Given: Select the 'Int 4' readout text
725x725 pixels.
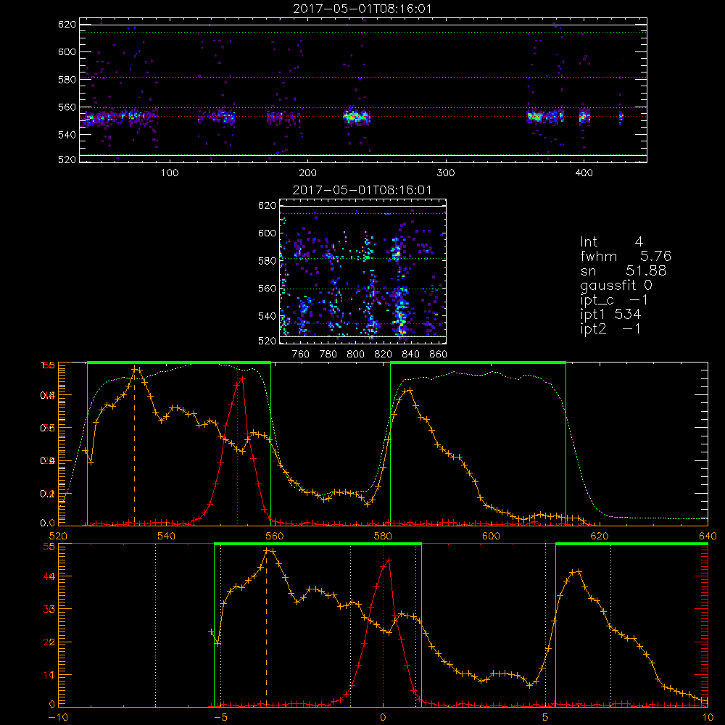Looking at the screenshot, I should [x=611, y=241].
